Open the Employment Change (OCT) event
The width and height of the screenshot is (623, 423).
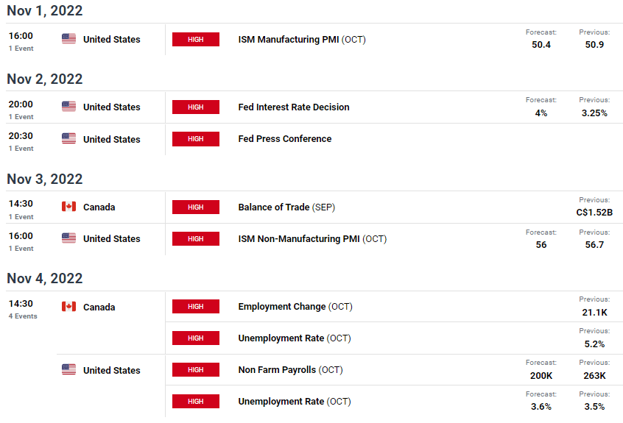coord(295,307)
